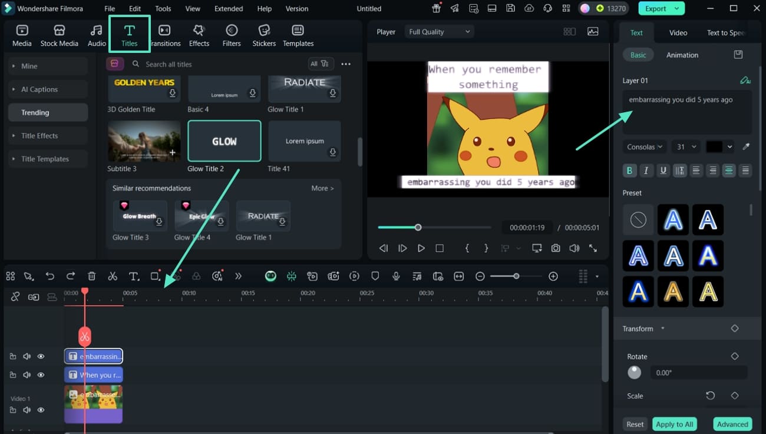Image resolution: width=766 pixels, height=434 pixels.
Task: Open the Consolas font dropdown
Action: (644, 146)
